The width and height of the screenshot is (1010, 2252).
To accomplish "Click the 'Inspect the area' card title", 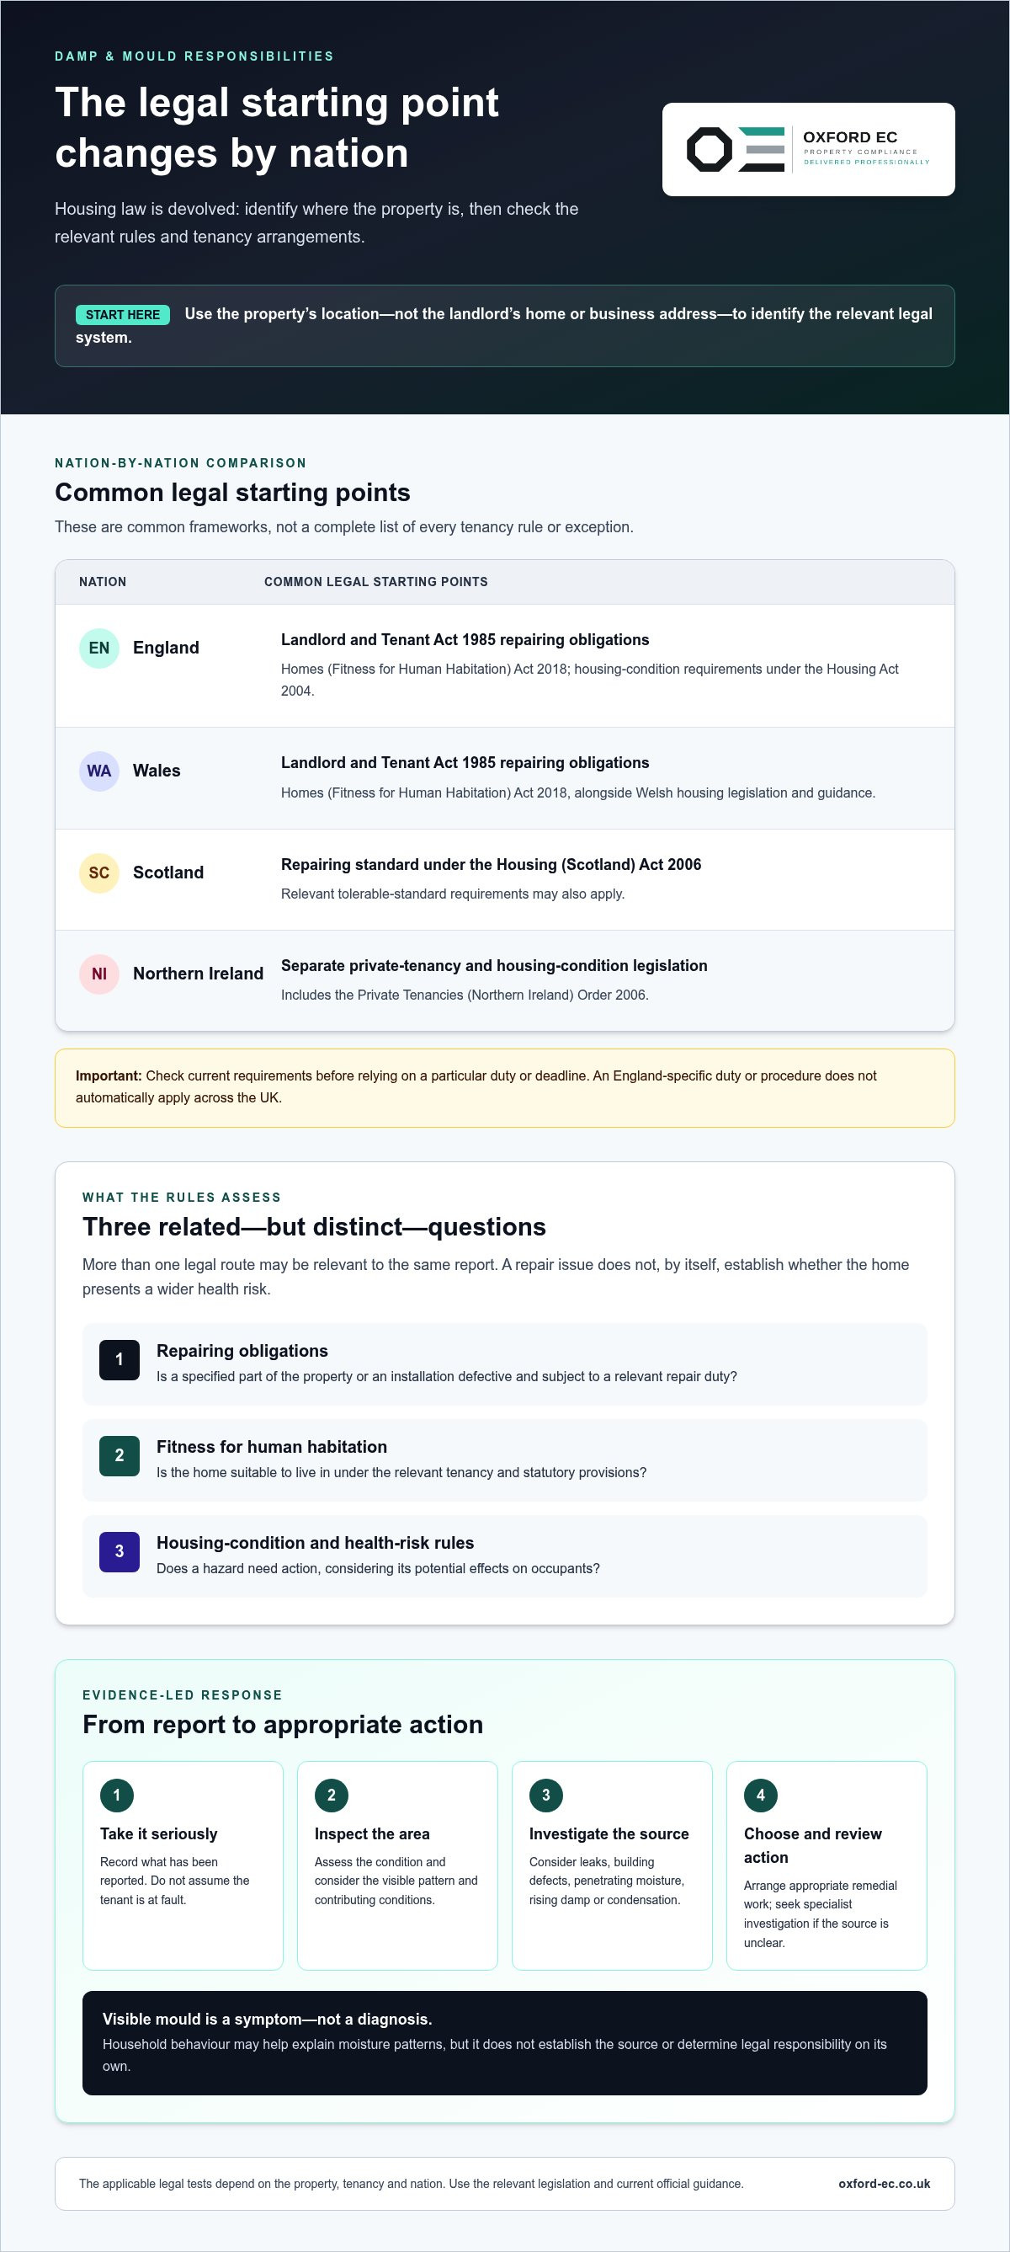I will (372, 1834).
